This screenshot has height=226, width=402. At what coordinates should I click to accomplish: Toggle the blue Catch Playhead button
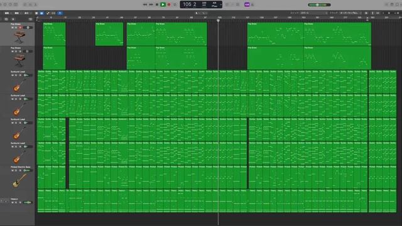(x=60, y=13)
